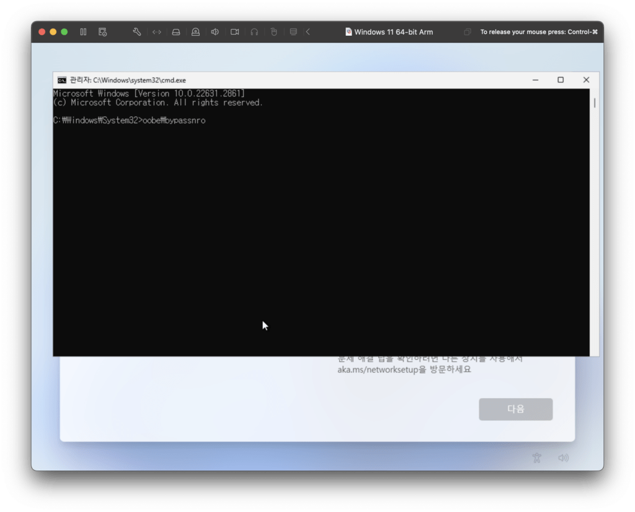Click the macOS green fullscreen button
This screenshot has height=512, width=635.
click(x=64, y=32)
